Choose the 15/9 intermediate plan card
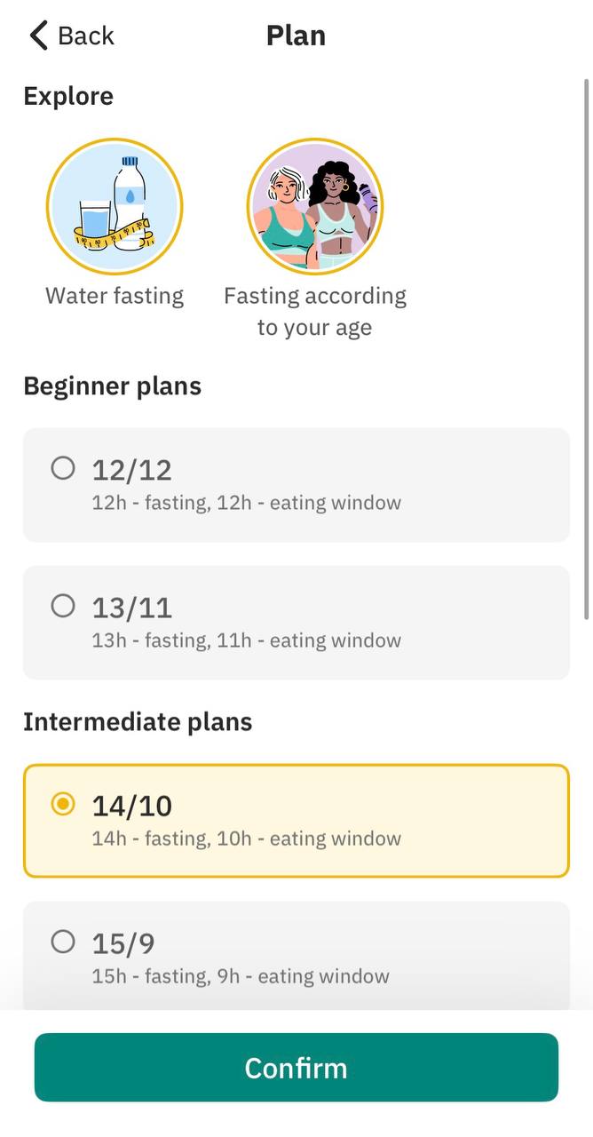593x1137 pixels. click(296, 956)
